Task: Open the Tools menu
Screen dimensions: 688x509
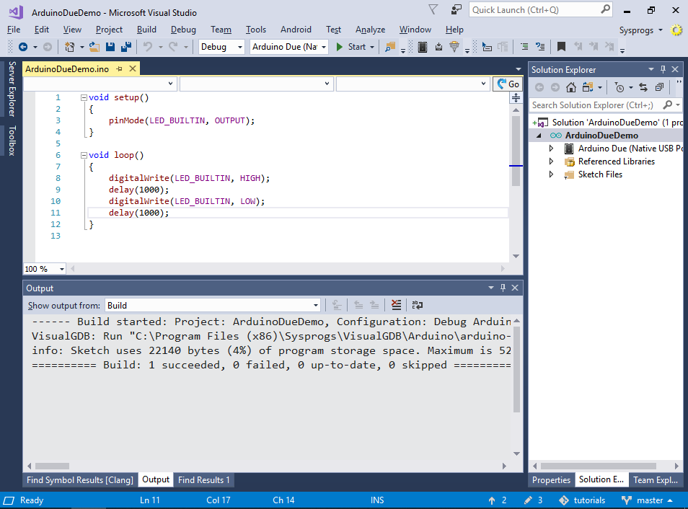Action: [256, 30]
